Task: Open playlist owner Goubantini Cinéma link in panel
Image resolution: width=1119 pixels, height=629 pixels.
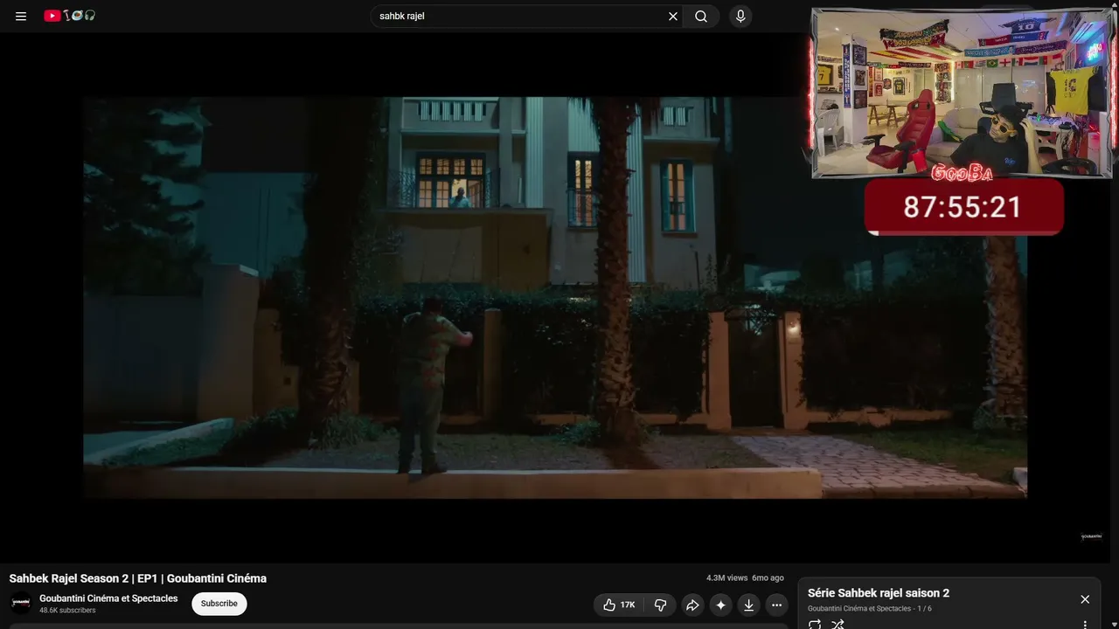Action: pos(859,609)
